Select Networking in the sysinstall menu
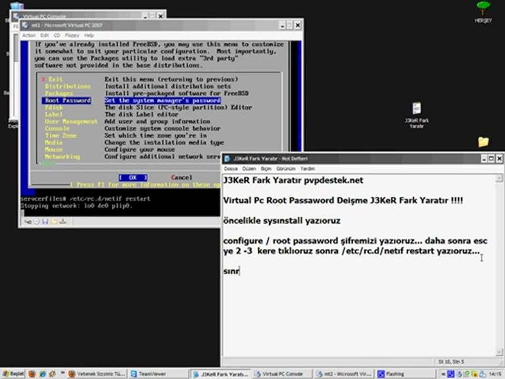 coord(63,157)
